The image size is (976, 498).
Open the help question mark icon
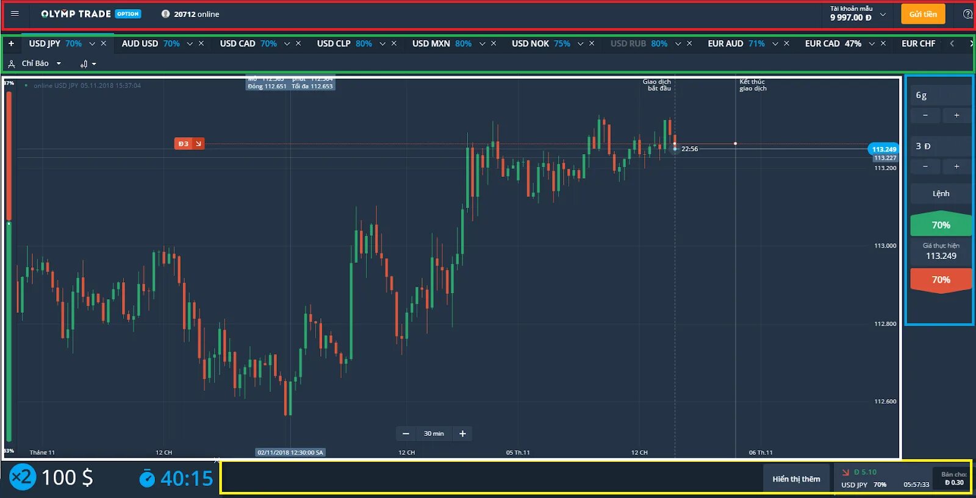click(x=967, y=14)
